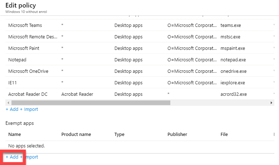The width and height of the screenshot is (279, 165).
Task: Select the Acrobat Reader DC entry
Action: (28, 94)
